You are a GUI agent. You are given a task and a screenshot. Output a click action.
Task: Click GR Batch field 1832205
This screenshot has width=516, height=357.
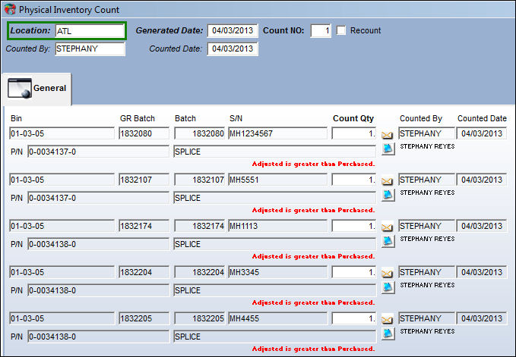coord(144,318)
